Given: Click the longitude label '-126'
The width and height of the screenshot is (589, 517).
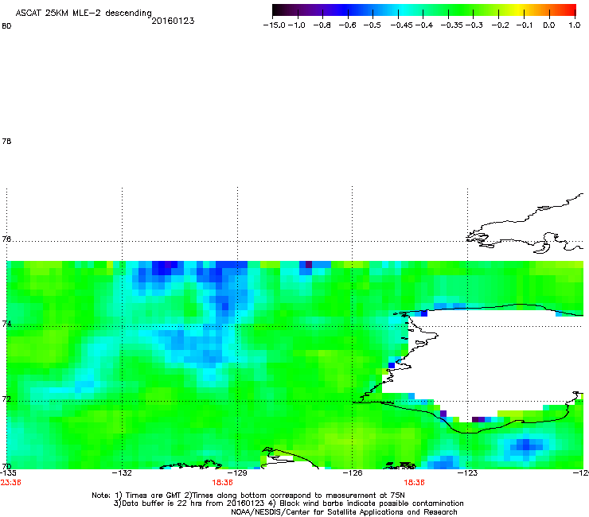Looking at the screenshot, I should click(x=353, y=472).
